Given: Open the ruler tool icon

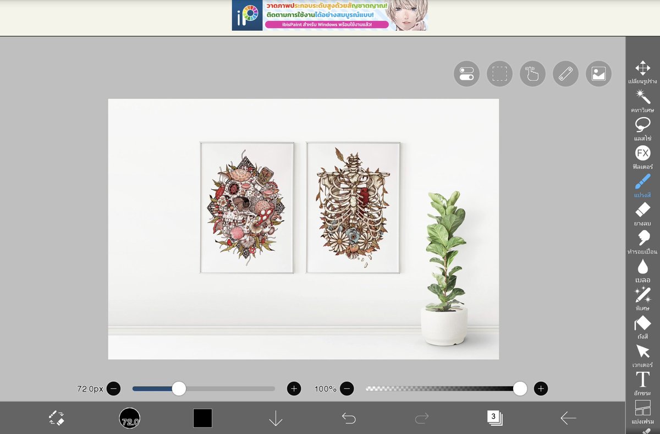Looking at the screenshot, I should [x=565, y=74].
